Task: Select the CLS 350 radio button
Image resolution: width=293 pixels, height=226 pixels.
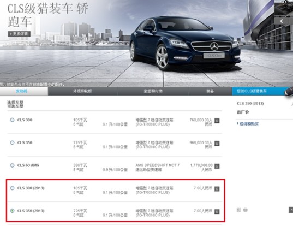Action: click(x=13, y=142)
